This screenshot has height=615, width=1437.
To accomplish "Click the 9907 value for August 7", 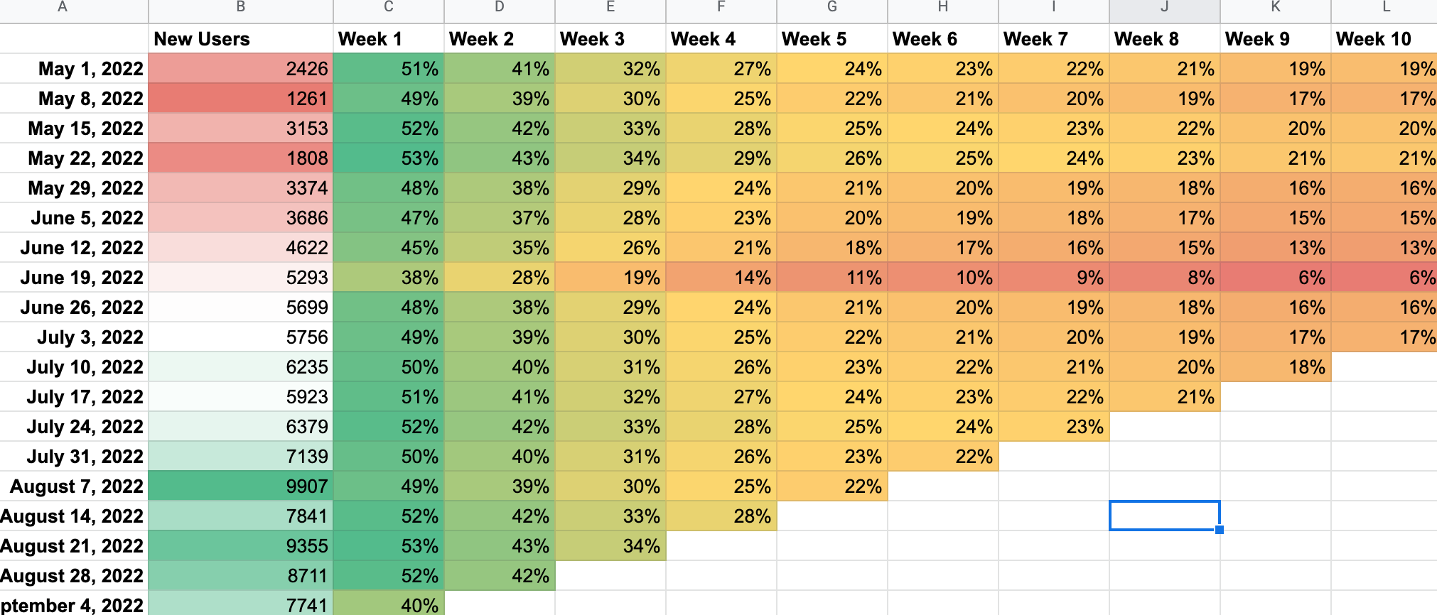I will 240,486.
